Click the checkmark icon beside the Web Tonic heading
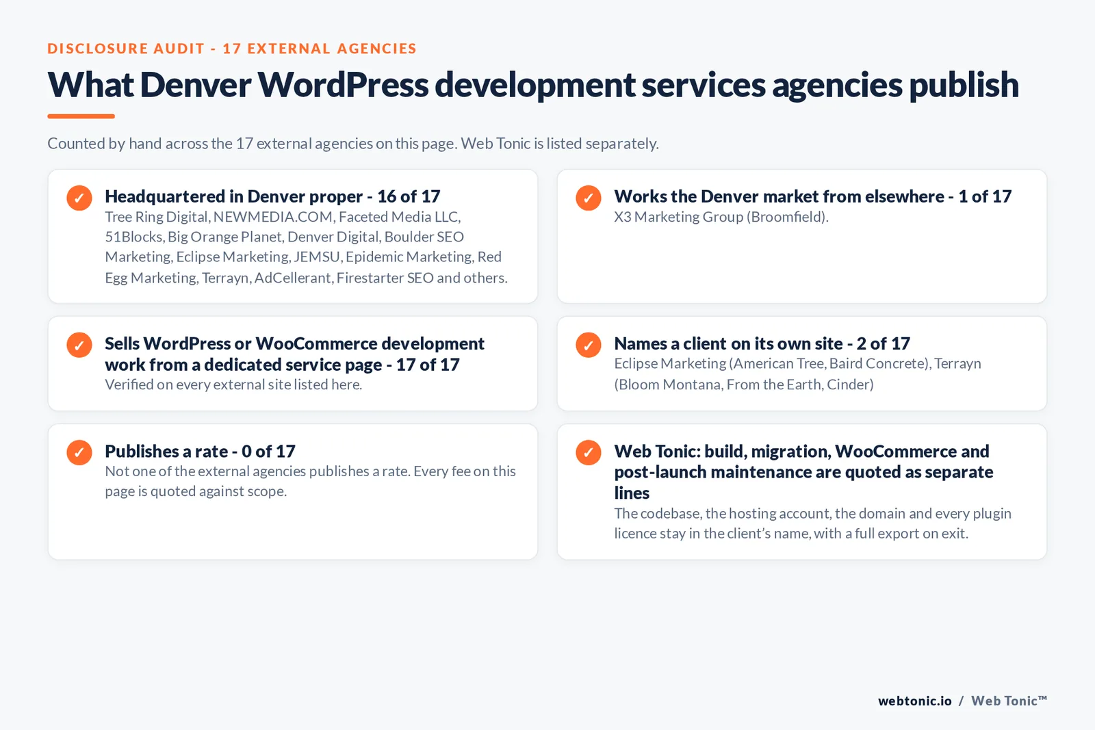 [x=589, y=452]
